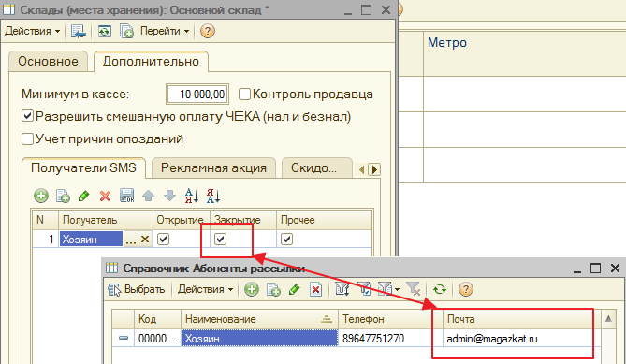Image resolution: width=626 pixels, height=364 pixels.
Task: Add a new subscriber in Абоненты рассылки
Action: 251,289
